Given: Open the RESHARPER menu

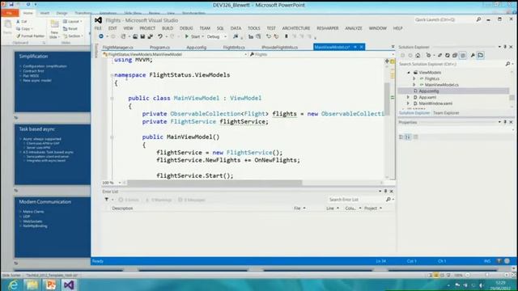Looking at the screenshot, I should [327, 28].
